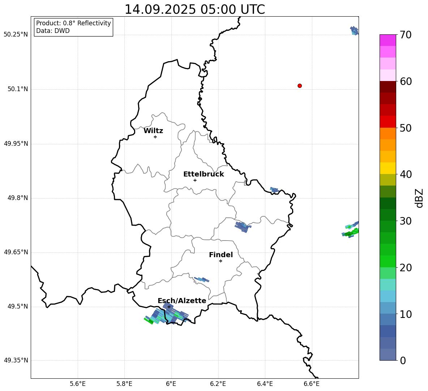Screen dimensions: 428x391
Task: Click the 60 tick label on colorbar
Action: tap(405, 81)
